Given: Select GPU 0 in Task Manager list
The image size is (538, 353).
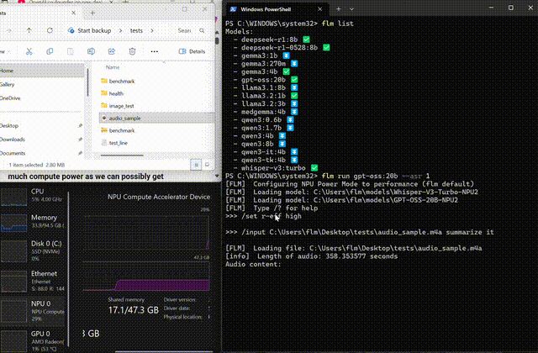Looking at the screenshot, I should pyautogui.click(x=34, y=341).
